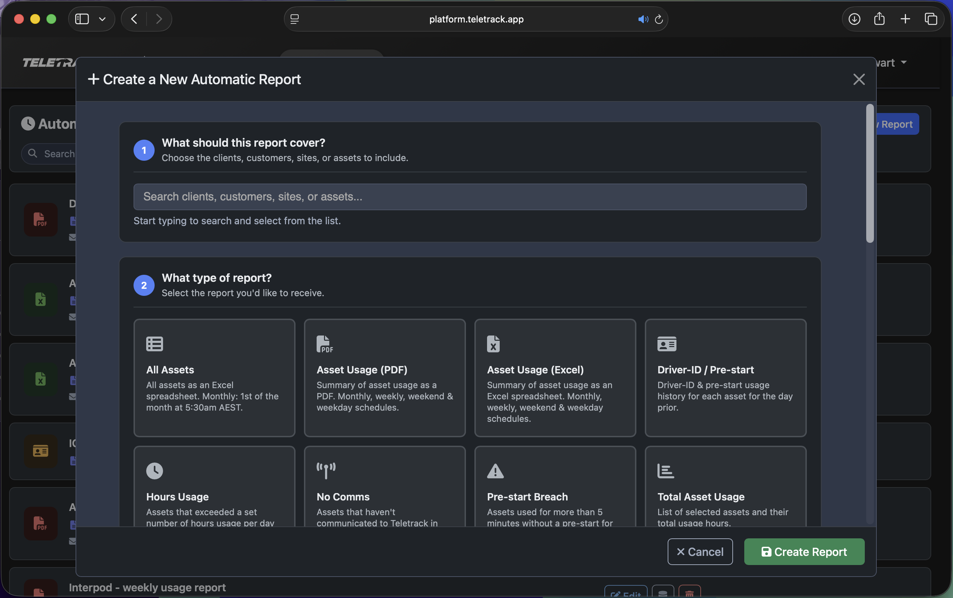The image size is (953, 598).
Task: Show the Safari tab overview icon
Action: point(931,19)
